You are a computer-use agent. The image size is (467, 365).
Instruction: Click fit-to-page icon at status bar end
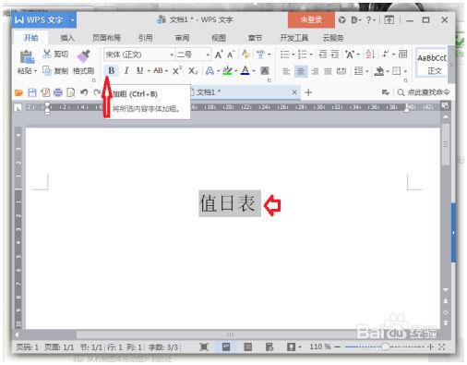click(442, 347)
